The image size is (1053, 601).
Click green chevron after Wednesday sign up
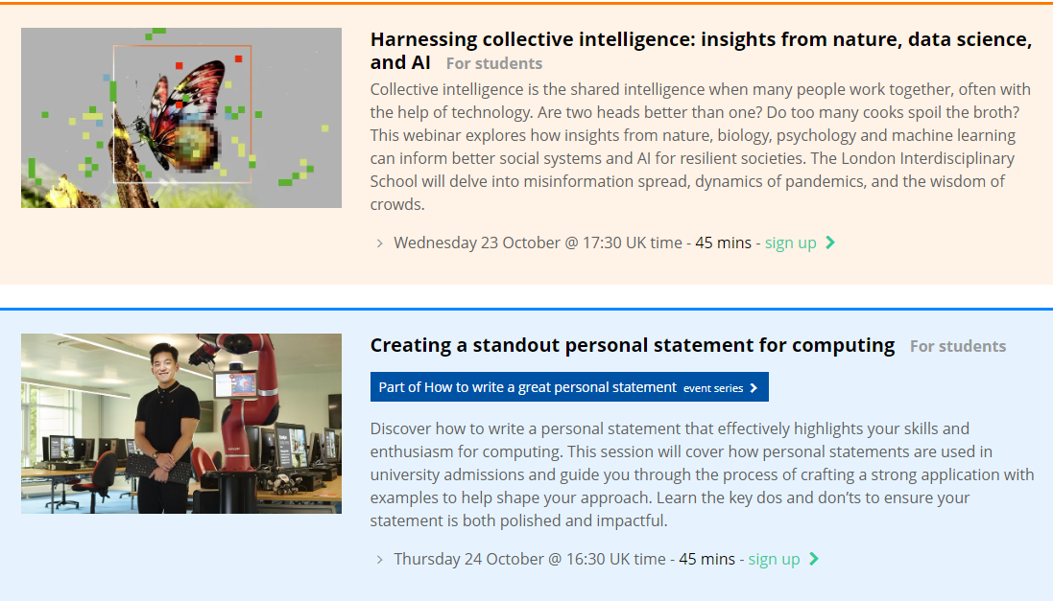point(830,243)
